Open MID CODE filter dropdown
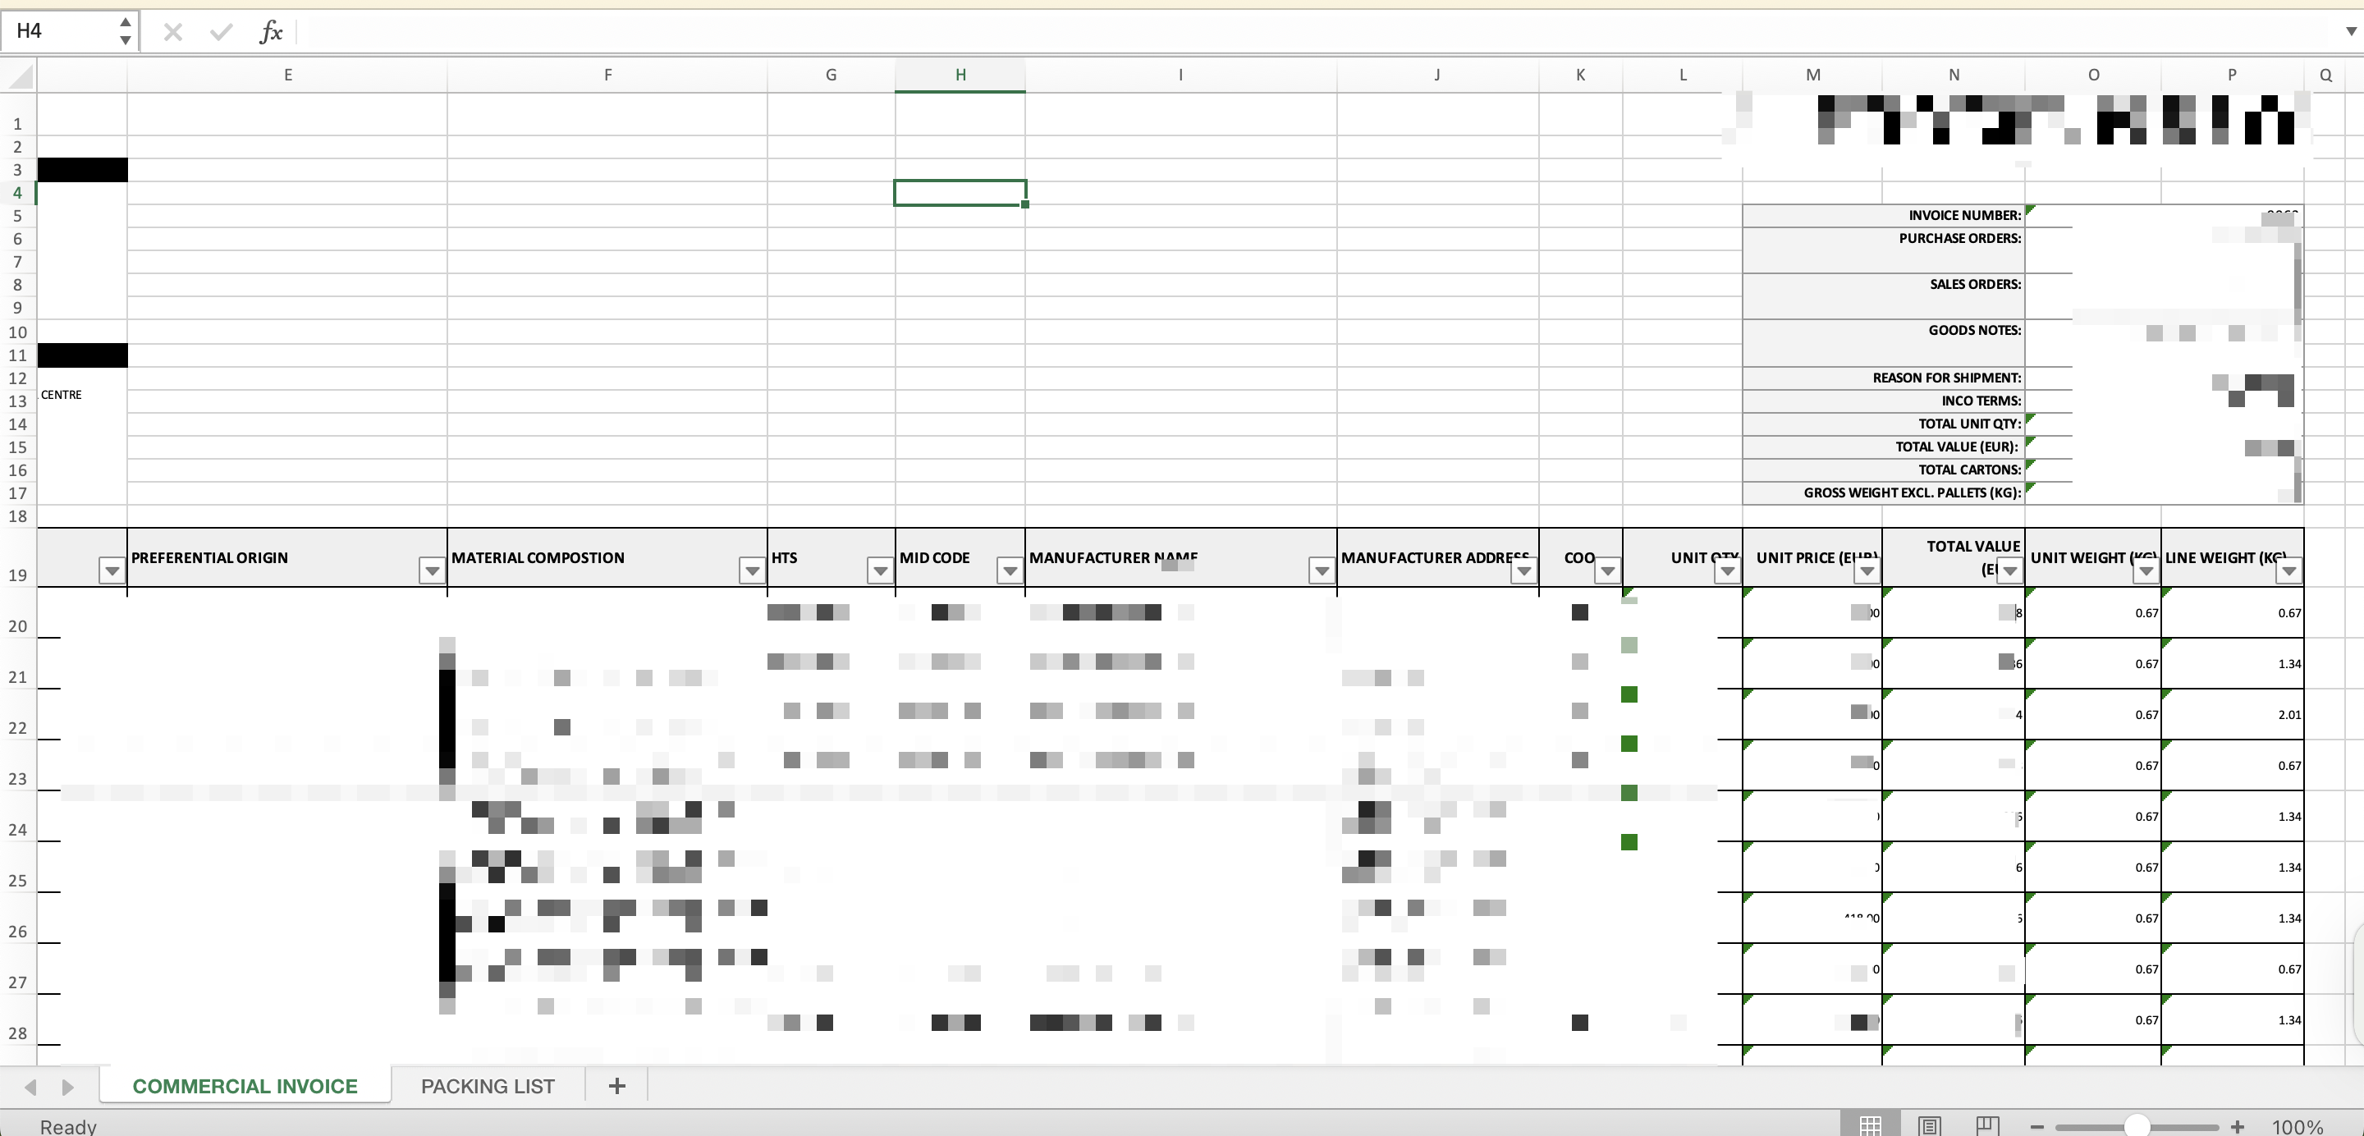This screenshot has height=1136, width=2364. [x=1010, y=570]
